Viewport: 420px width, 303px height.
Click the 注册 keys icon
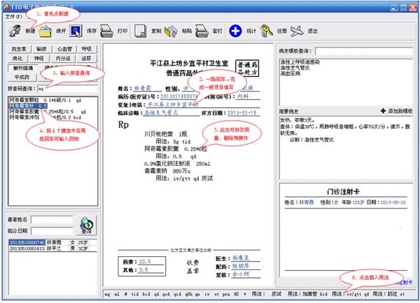tap(267, 31)
